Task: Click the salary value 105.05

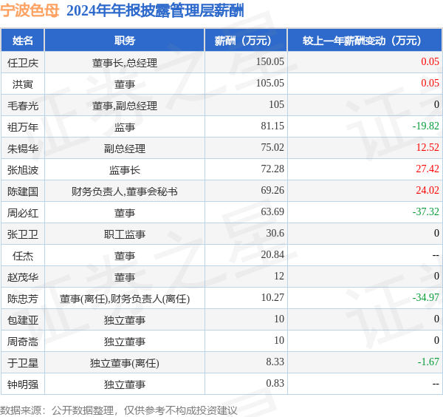Action: 269,83
